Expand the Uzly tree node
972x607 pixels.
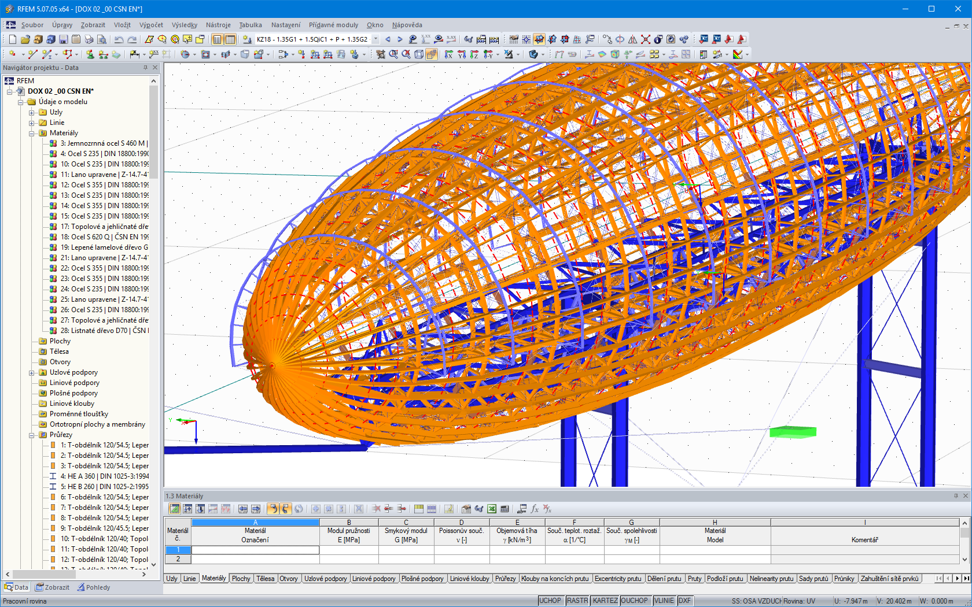point(32,112)
